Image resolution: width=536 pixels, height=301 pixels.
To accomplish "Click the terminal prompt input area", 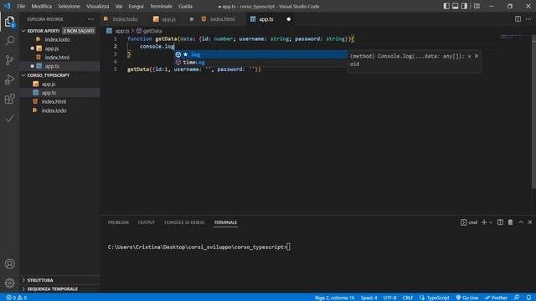I will click(288, 247).
